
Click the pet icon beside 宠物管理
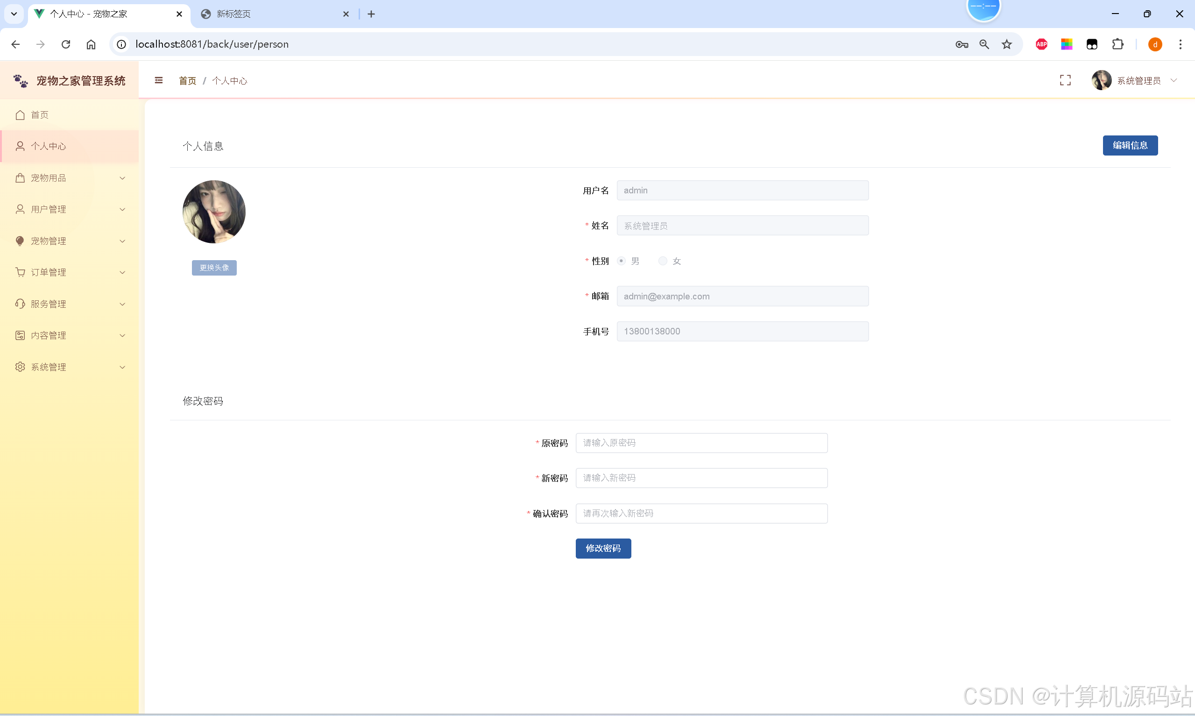[20, 241]
